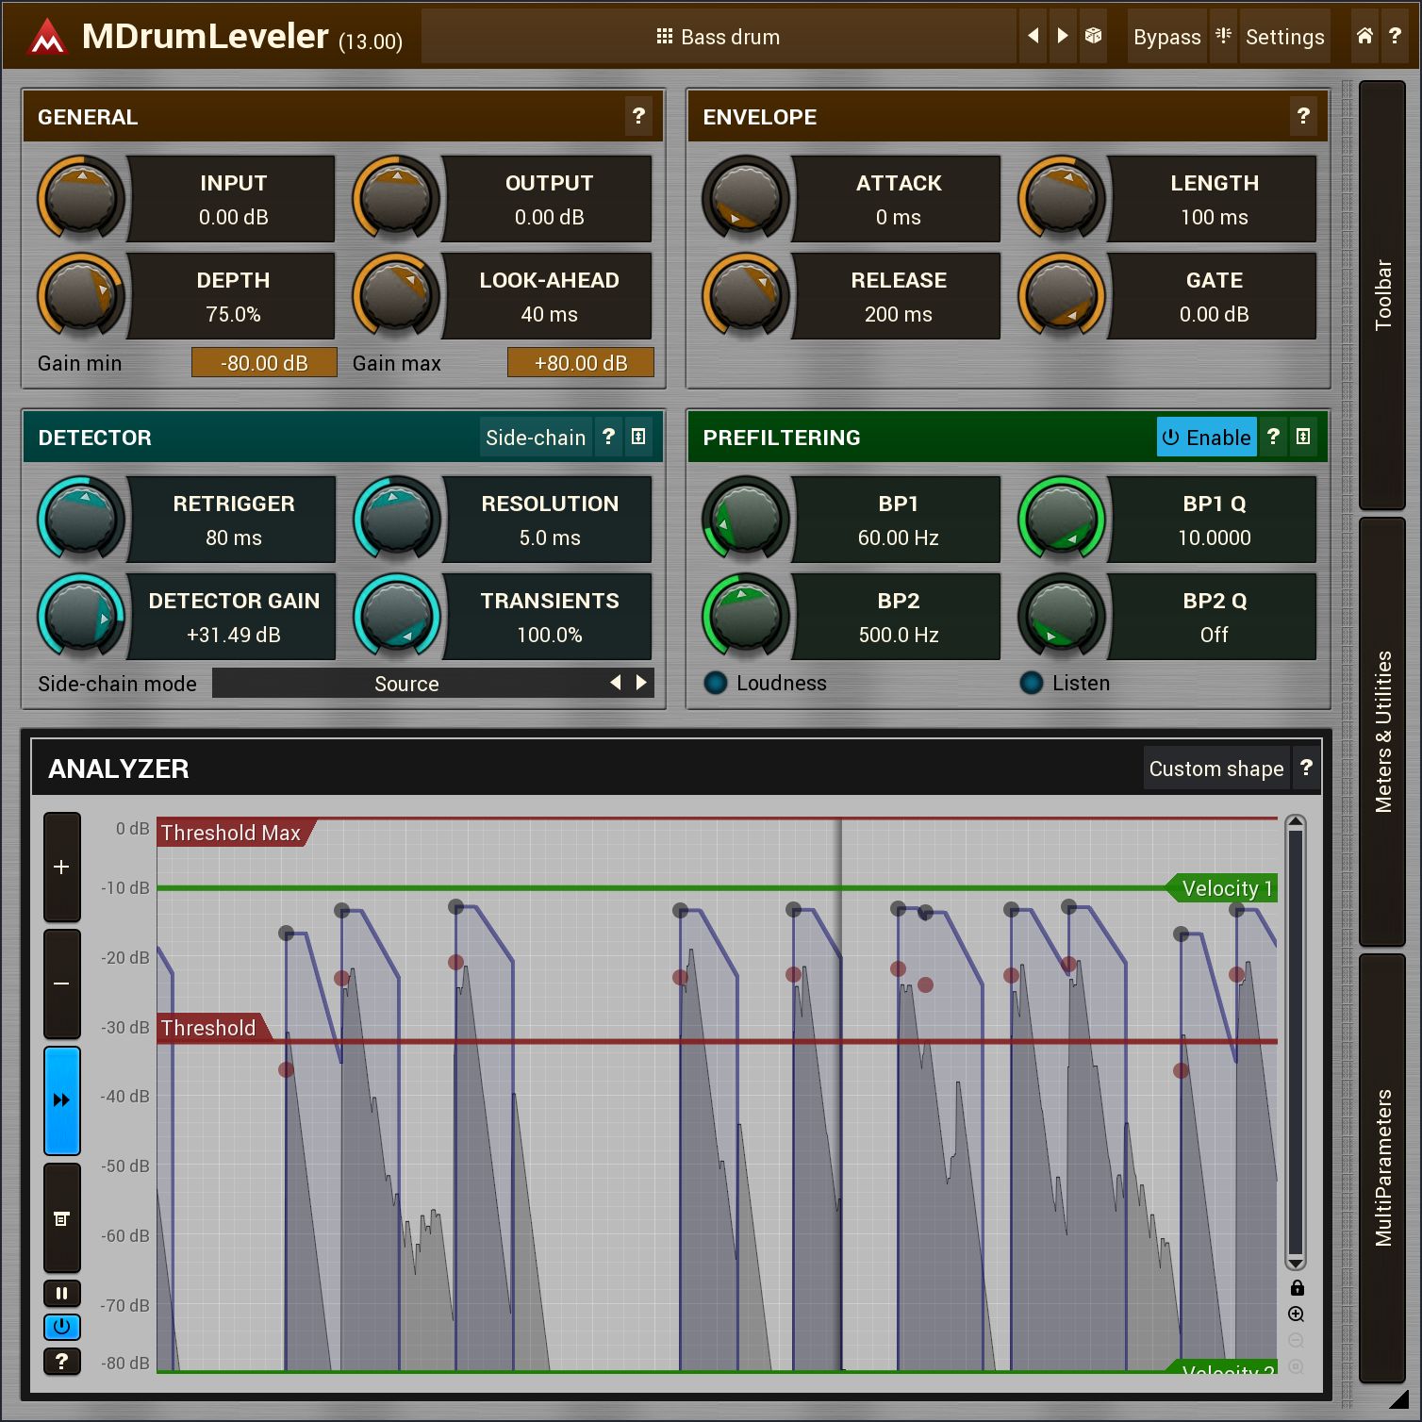Click the randomize preset dice icon

[x=1093, y=37]
